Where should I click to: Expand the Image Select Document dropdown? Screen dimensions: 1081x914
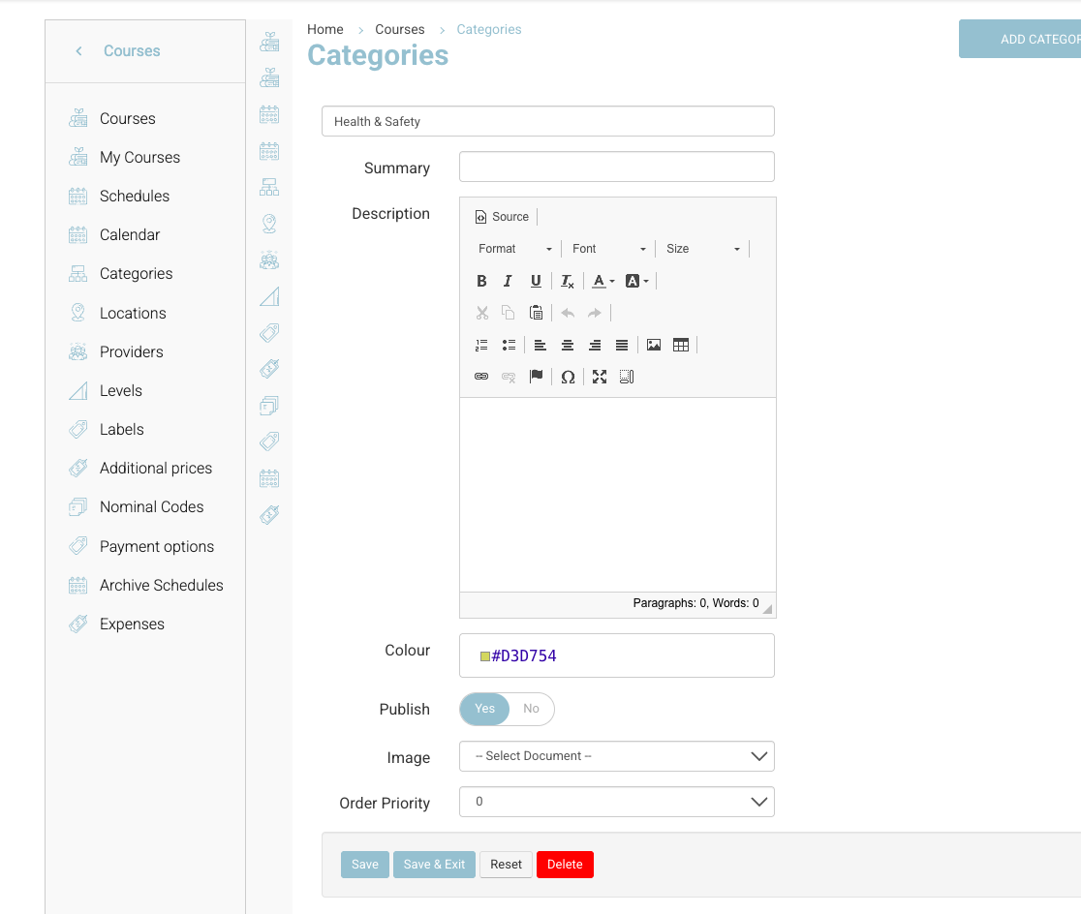[x=616, y=756]
